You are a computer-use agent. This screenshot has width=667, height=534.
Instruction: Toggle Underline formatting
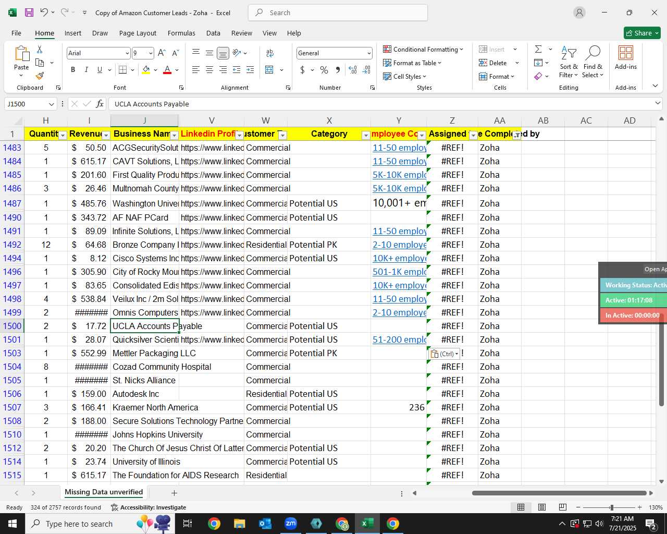click(100, 70)
